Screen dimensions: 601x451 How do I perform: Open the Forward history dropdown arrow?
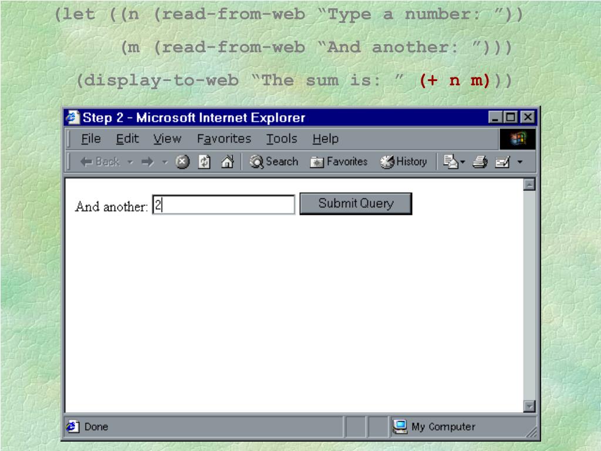point(165,162)
